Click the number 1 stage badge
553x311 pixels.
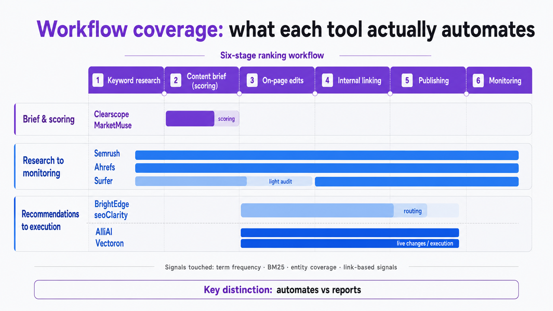click(98, 80)
